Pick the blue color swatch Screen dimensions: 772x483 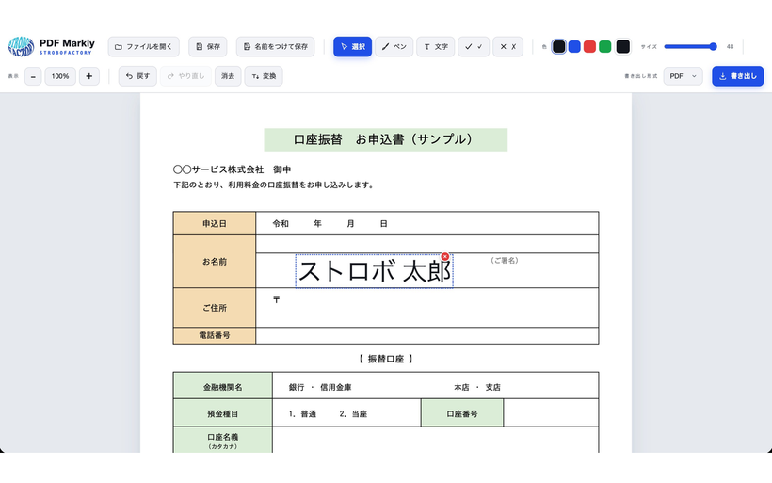pos(574,47)
